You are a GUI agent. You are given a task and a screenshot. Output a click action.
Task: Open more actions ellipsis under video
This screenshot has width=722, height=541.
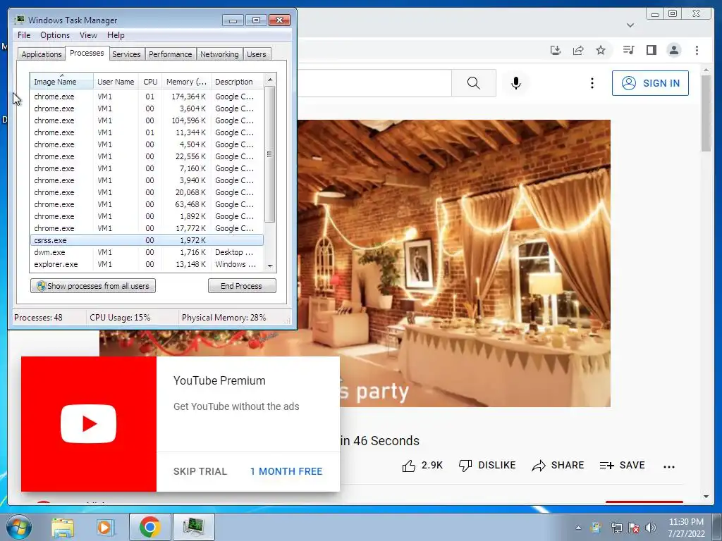(669, 466)
